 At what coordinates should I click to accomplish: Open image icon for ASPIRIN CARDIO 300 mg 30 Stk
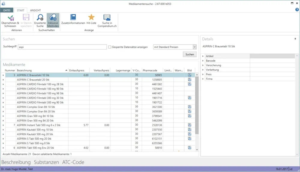click(189, 98)
